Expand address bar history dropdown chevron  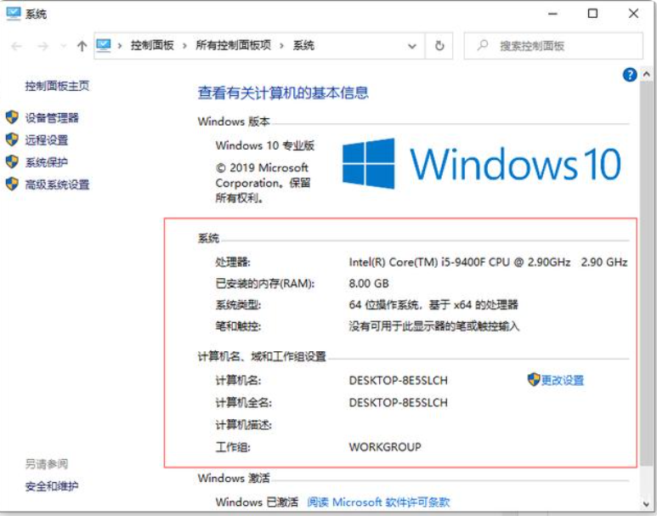click(x=412, y=46)
